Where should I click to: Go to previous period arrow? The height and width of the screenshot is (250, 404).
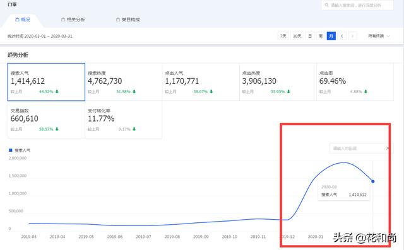point(342,36)
